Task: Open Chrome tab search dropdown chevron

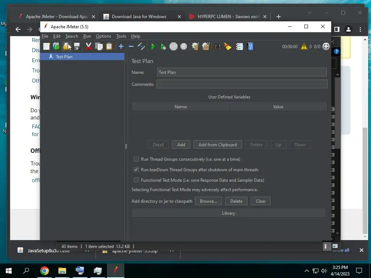Action: pyautogui.click(x=309, y=13)
